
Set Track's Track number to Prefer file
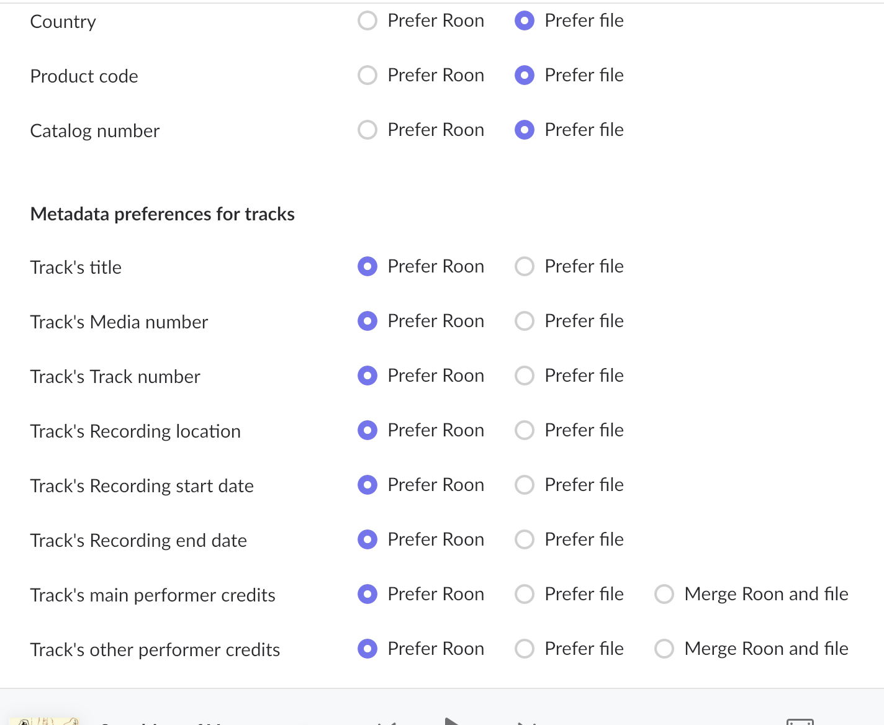point(525,376)
